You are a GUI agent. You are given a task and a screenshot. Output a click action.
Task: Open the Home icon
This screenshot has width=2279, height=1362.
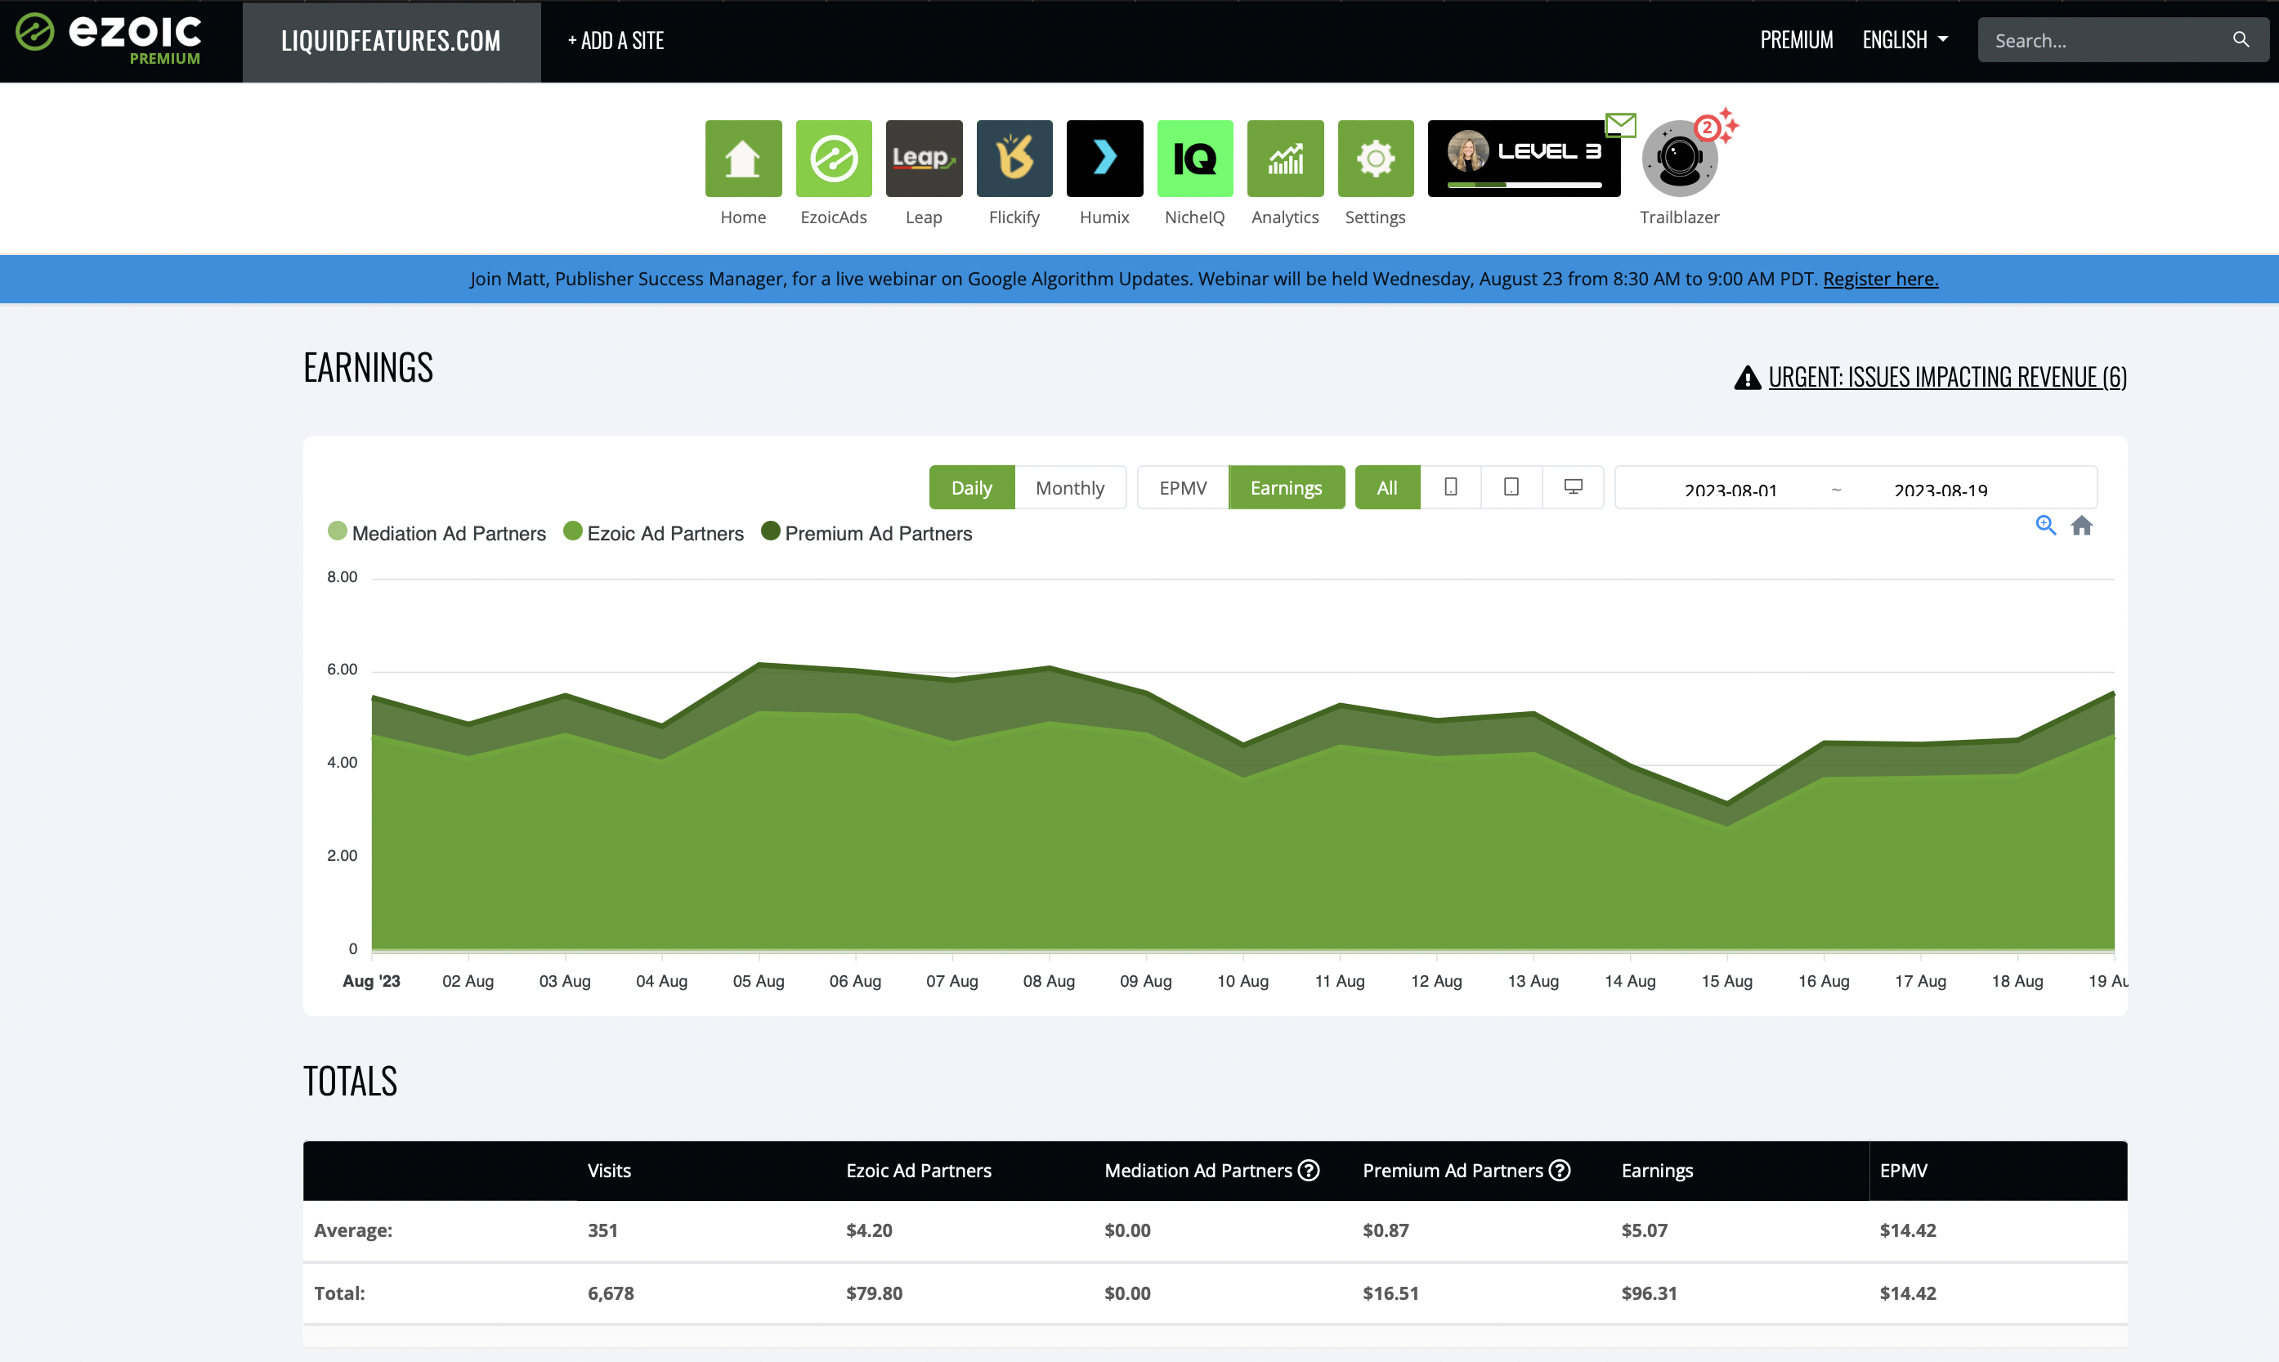point(743,158)
